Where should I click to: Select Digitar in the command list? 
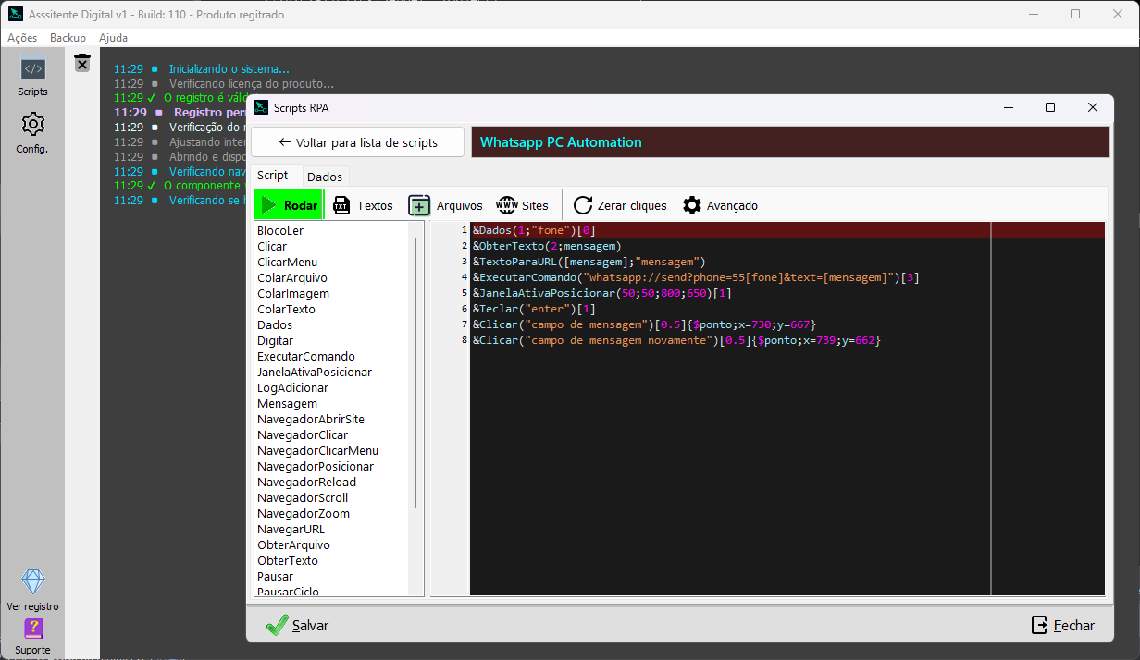click(276, 340)
